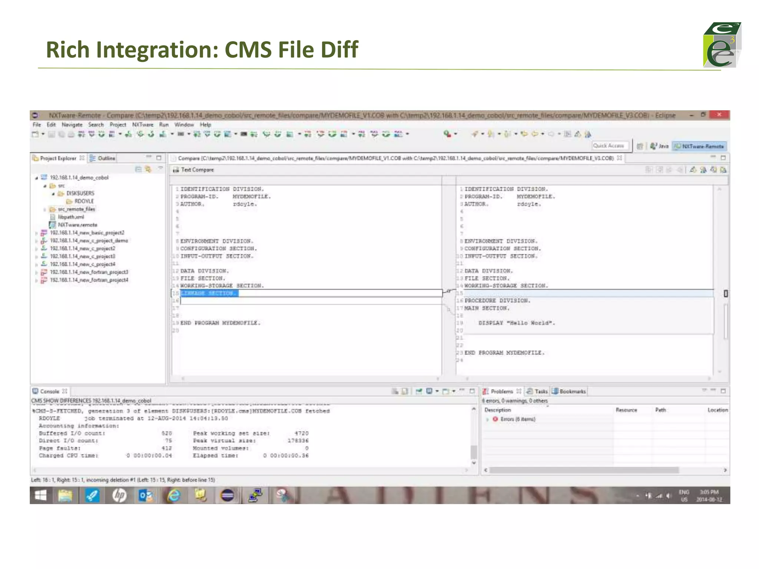The height and width of the screenshot is (569, 759).
Task: Switch to the Bookmarks tab
Action: (x=569, y=391)
